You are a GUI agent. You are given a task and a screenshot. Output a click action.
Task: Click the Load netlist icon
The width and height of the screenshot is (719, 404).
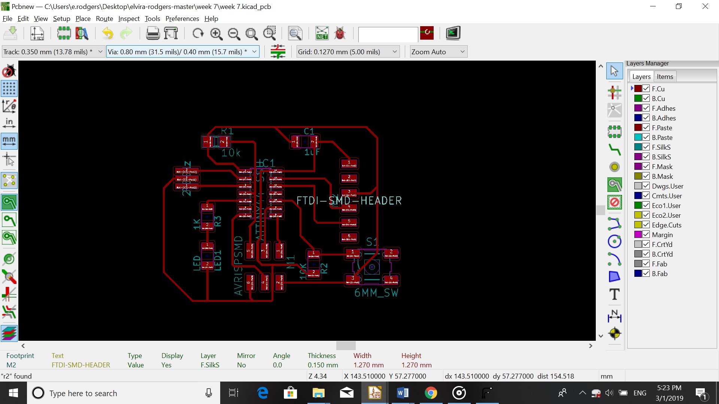point(322,34)
